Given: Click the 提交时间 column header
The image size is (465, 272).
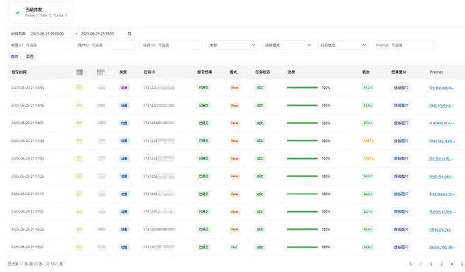Looking at the screenshot, I should (x=19, y=72).
